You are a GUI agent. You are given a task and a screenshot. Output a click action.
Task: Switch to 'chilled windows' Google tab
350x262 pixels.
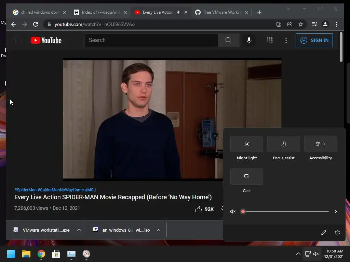(40, 12)
